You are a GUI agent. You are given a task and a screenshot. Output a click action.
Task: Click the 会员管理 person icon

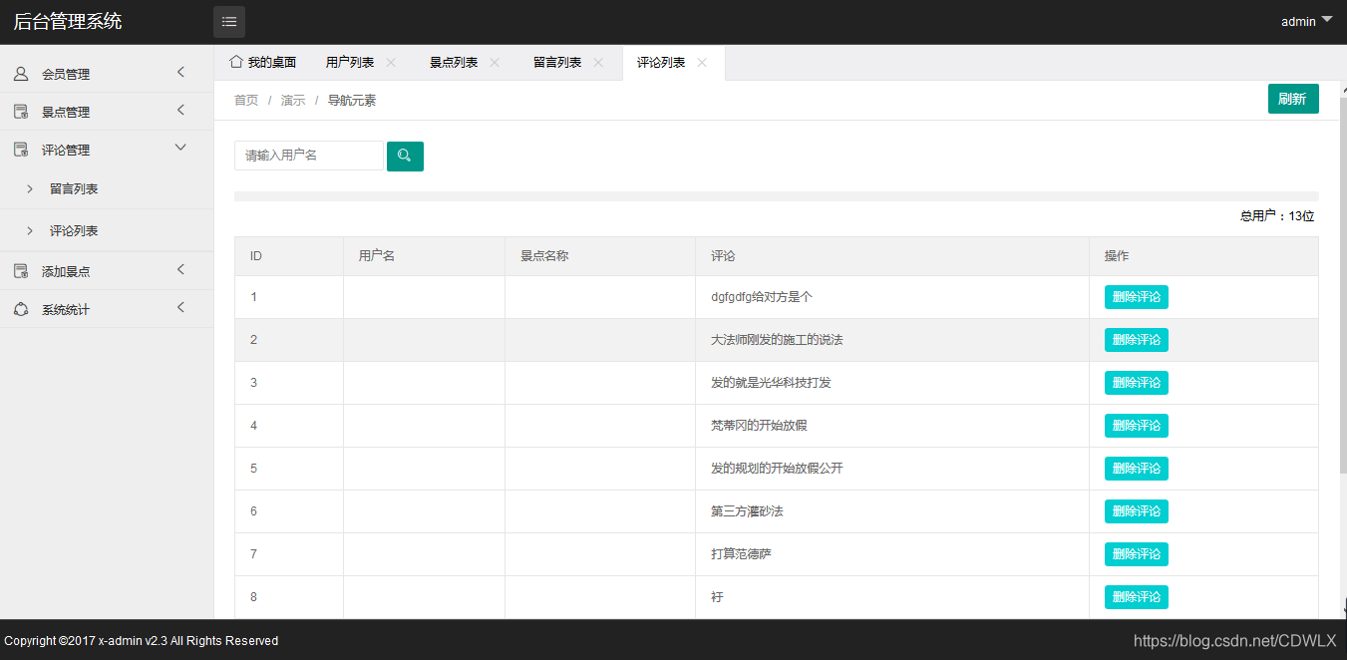point(21,74)
